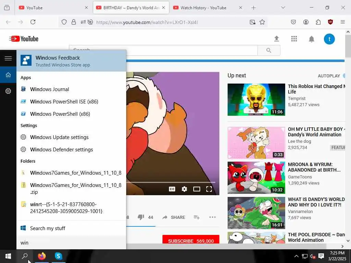
Task: Show hidden tray icons chevron
Action: pyautogui.click(x=296, y=256)
